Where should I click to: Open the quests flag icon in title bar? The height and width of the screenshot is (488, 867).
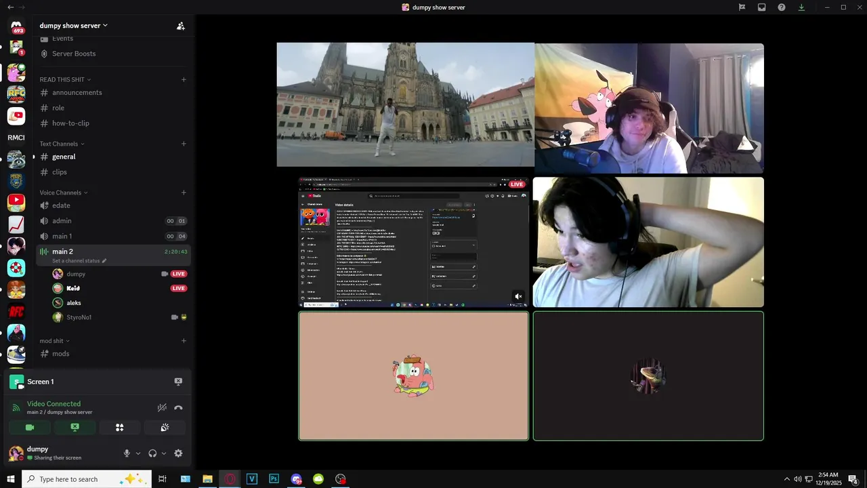[x=742, y=7]
